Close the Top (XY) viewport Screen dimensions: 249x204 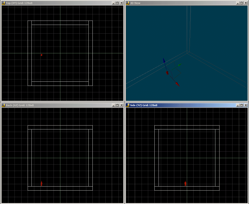[x=121, y=3]
